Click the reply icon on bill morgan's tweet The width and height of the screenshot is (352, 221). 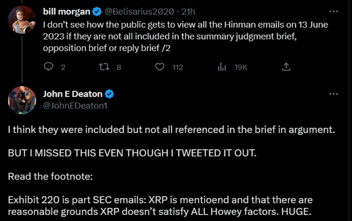49,67
